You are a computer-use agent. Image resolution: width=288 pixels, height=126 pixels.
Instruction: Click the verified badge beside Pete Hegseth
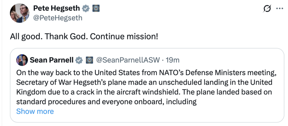coord(86,9)
